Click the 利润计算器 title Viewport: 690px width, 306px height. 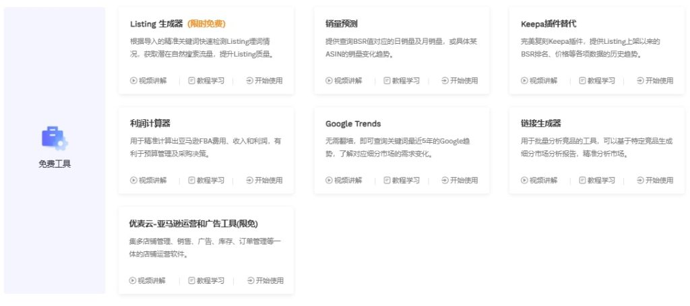click(150, 123)
